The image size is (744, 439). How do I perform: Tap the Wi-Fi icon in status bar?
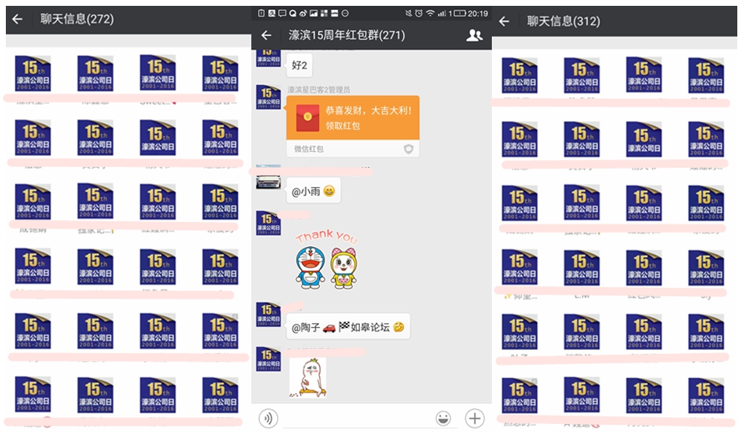430,13
